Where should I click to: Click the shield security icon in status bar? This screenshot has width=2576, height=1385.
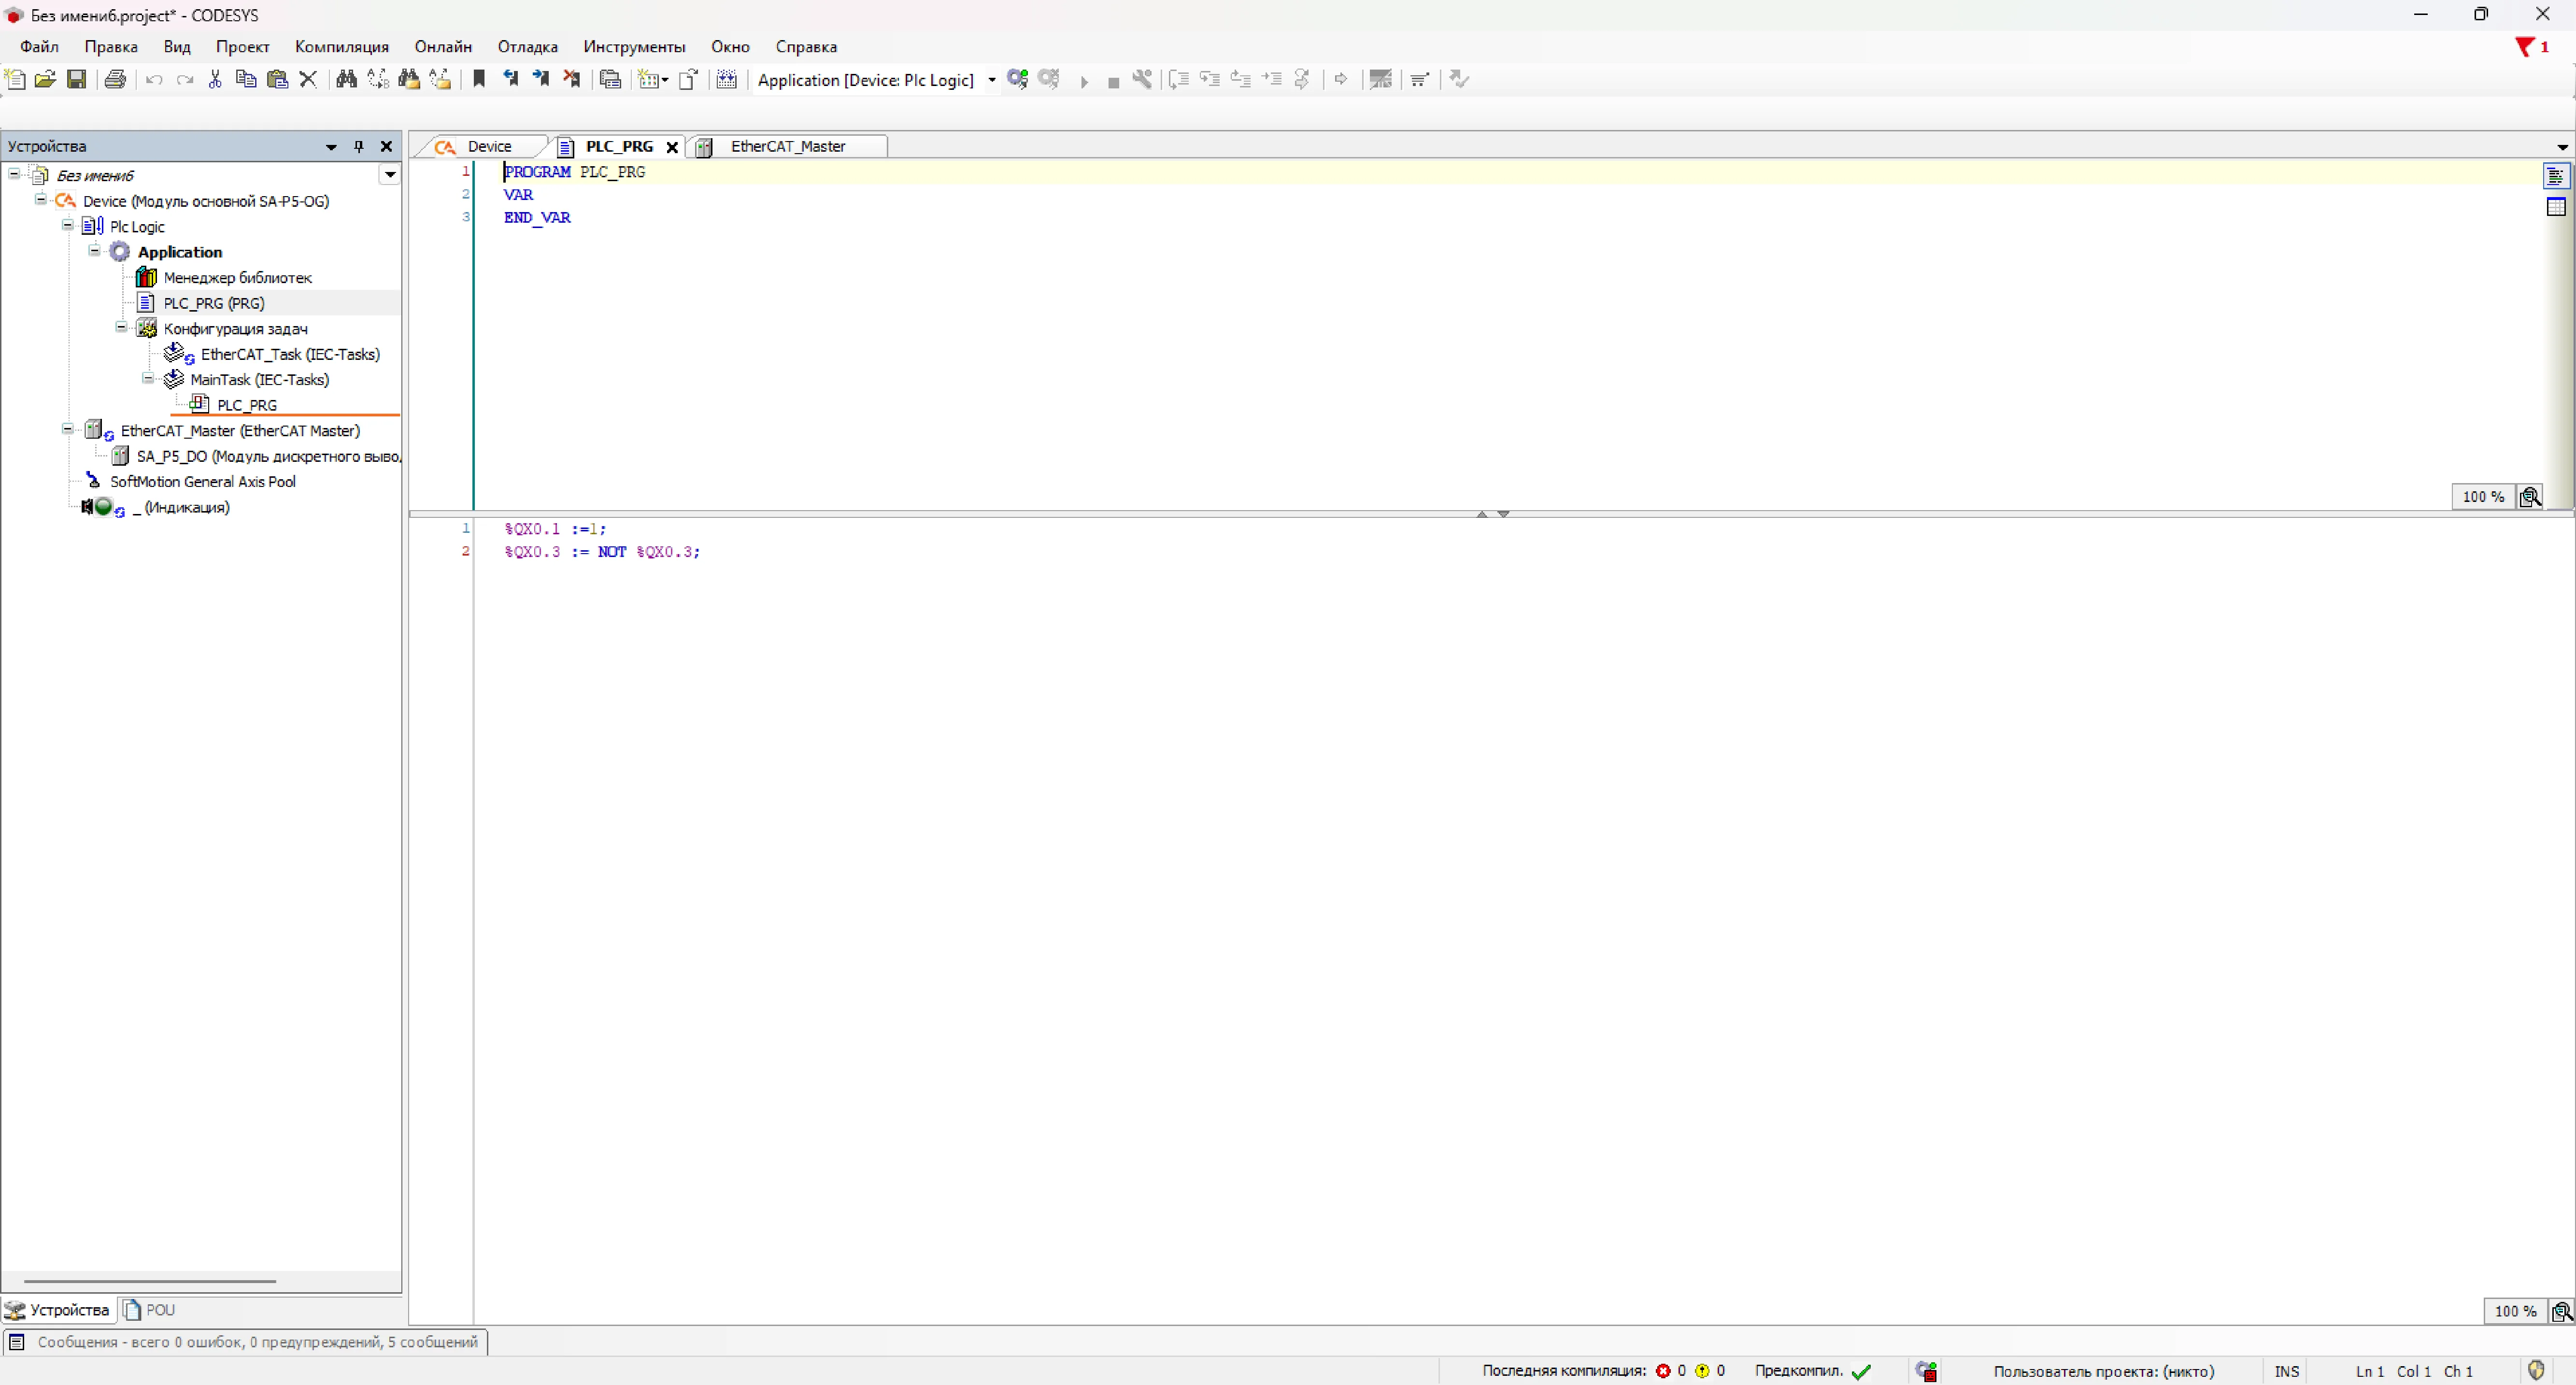(x=2536, y=1370)
